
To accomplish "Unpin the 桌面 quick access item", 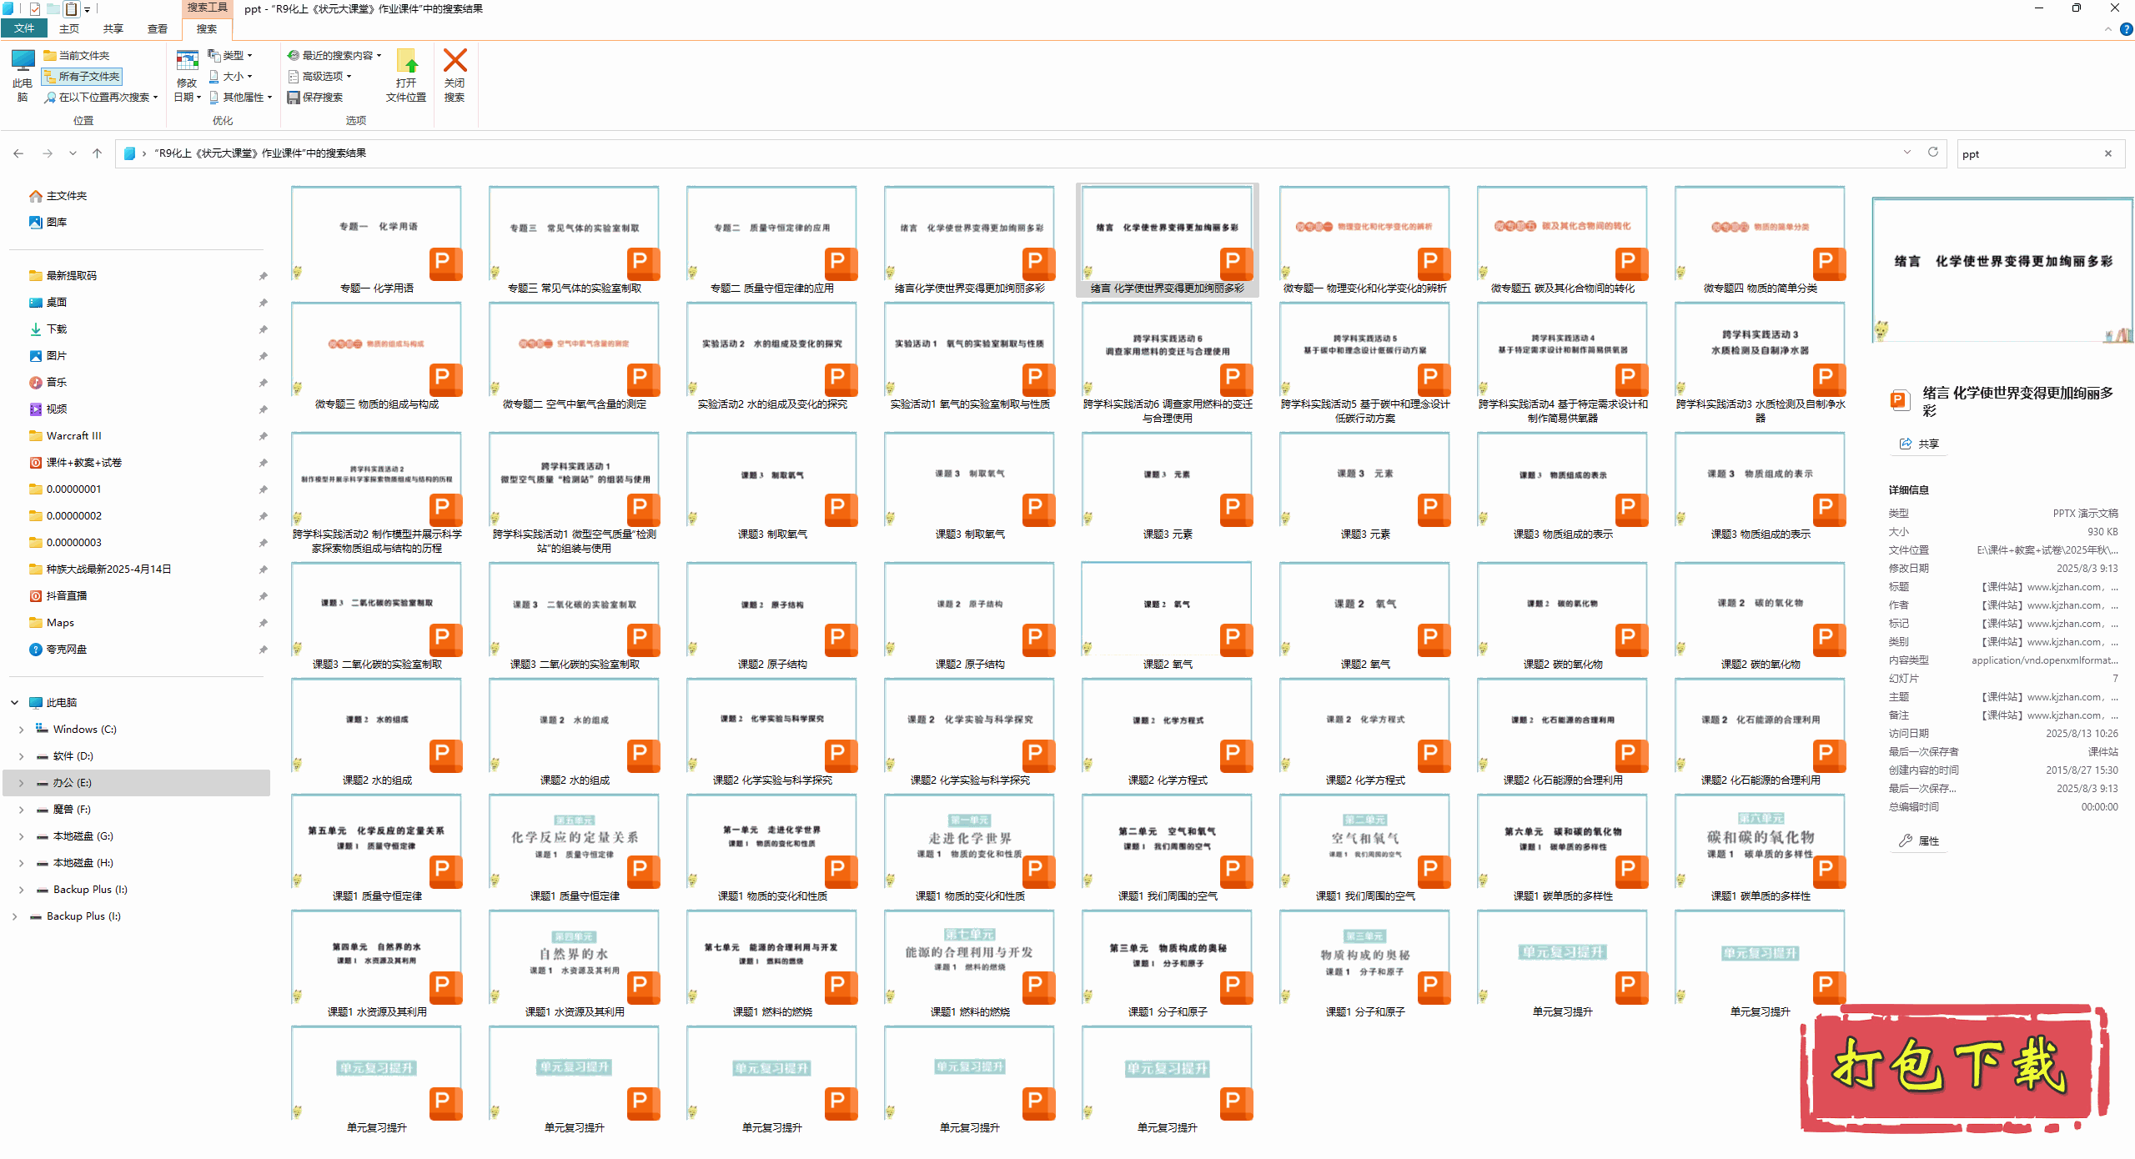I will point(263,303).
